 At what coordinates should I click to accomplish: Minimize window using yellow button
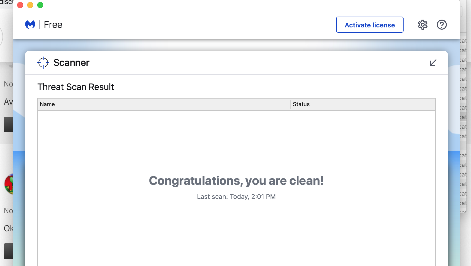pyautogui.click(x=30, y=5)
